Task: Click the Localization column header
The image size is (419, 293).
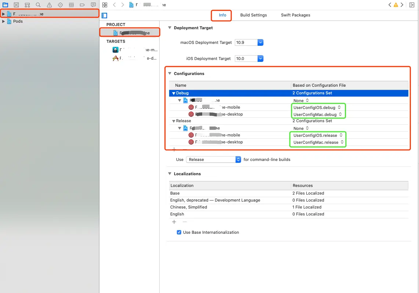Action: [x=230, y=186]
